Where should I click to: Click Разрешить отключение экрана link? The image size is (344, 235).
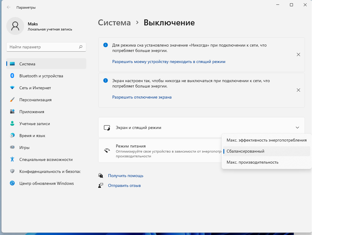(142, 97)
